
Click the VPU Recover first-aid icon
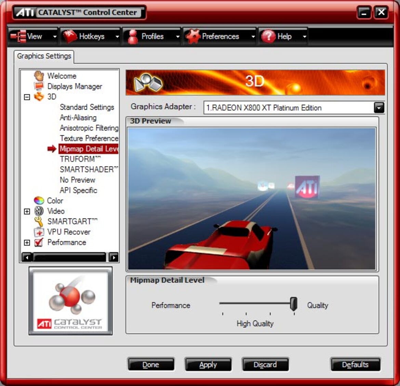tap(39, 232)
